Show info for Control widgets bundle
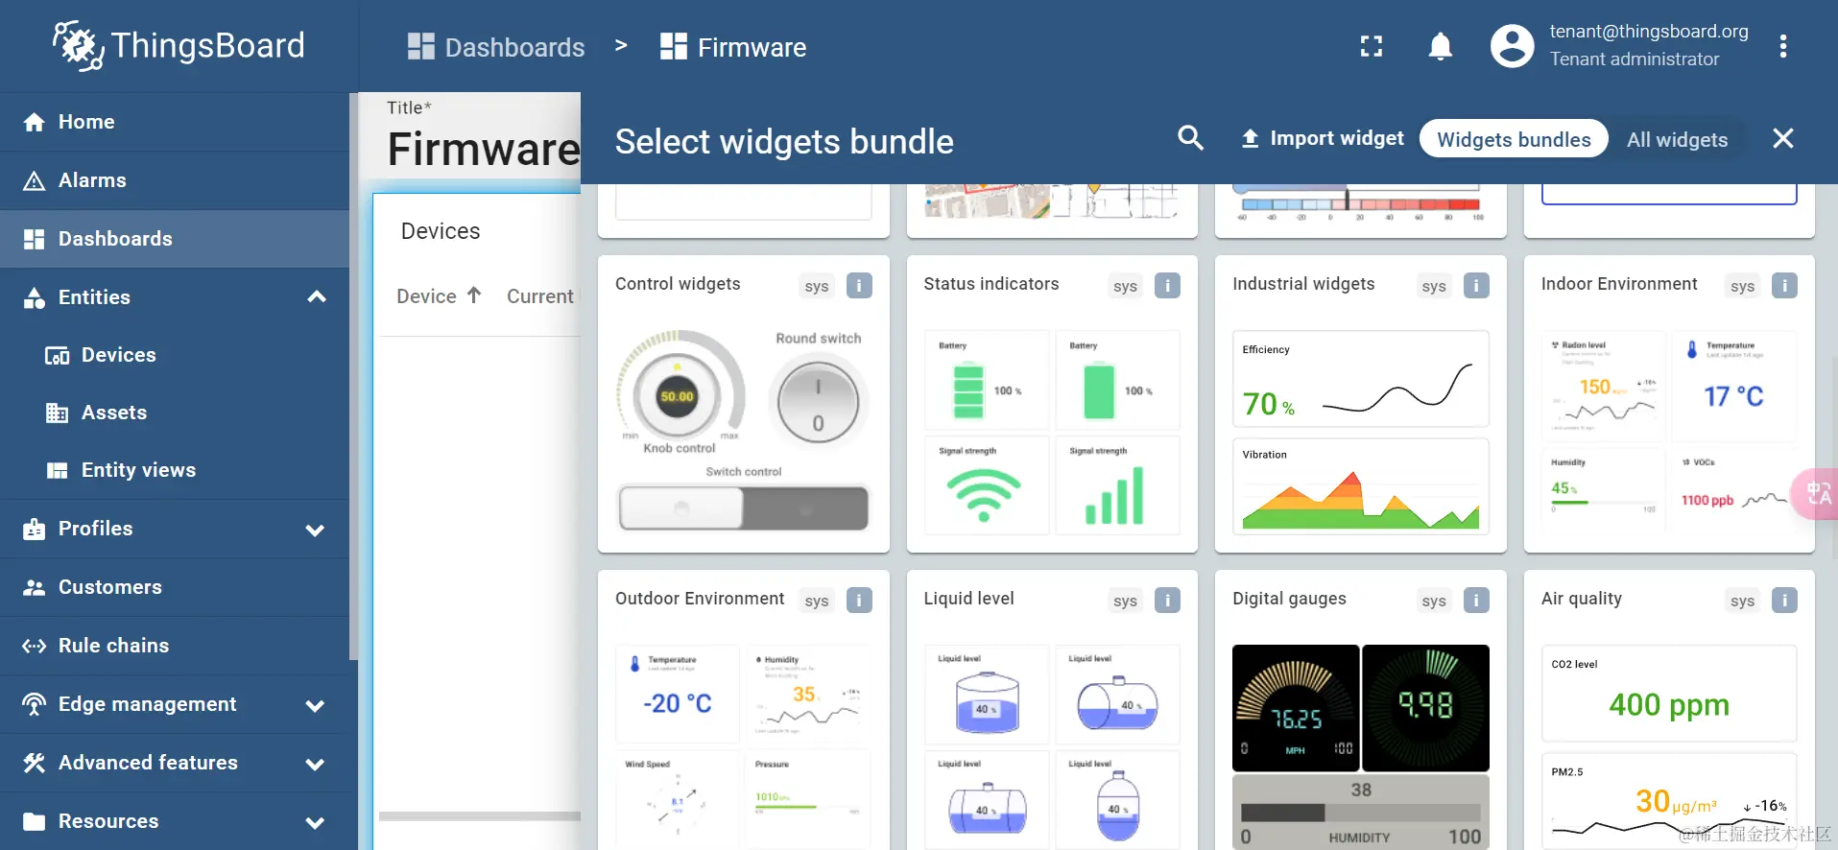 859,285
